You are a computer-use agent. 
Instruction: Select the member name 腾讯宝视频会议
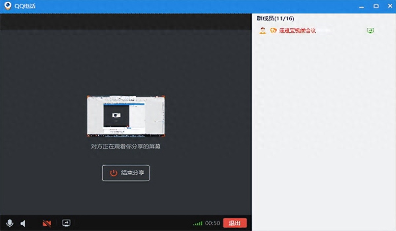(x=296, y=30)
